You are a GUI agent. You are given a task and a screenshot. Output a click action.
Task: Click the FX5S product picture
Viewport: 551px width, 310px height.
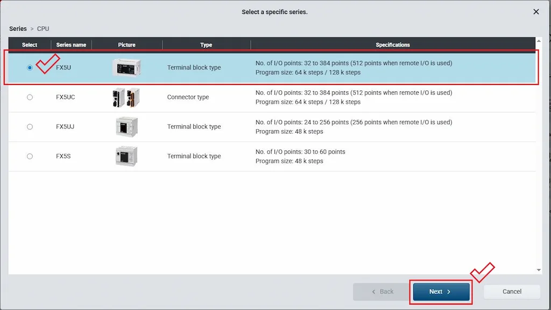126,156
